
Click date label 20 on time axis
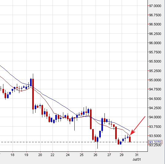coord(40,155)
